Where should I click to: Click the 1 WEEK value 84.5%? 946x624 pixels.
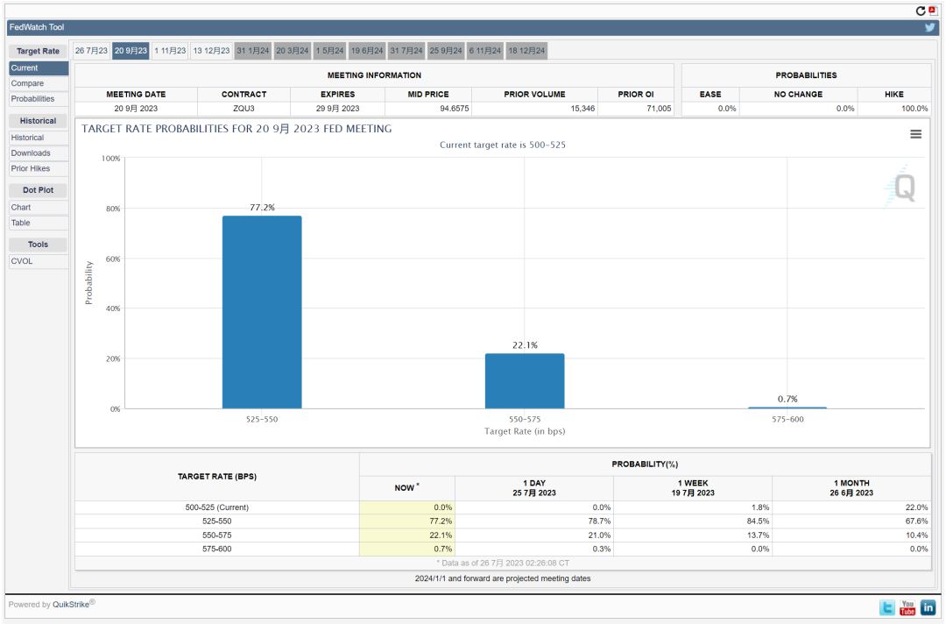(758, 521)
